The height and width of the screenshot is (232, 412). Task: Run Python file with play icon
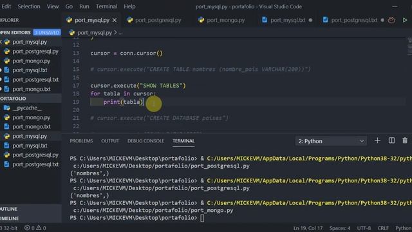[x=405, y=20]
